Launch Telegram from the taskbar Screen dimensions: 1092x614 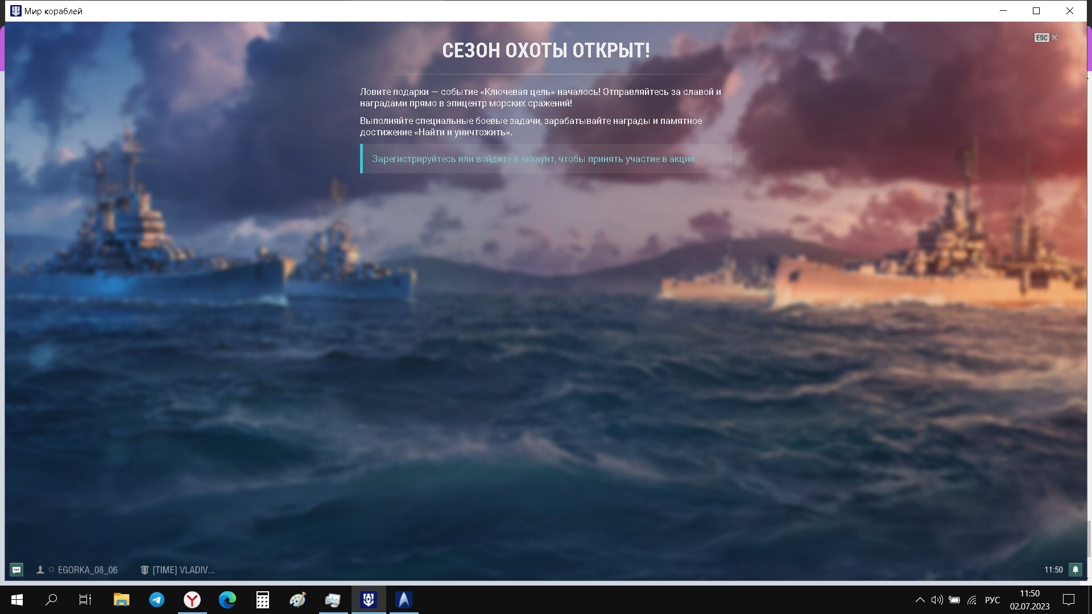[156, 600]
